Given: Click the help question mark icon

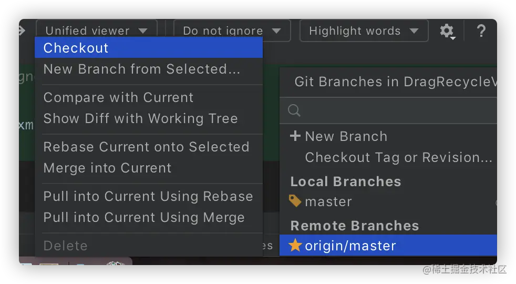Looking at the screenshot, I should (x=481, y=31).
